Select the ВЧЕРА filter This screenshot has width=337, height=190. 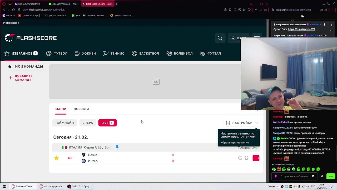pos(88,123)
